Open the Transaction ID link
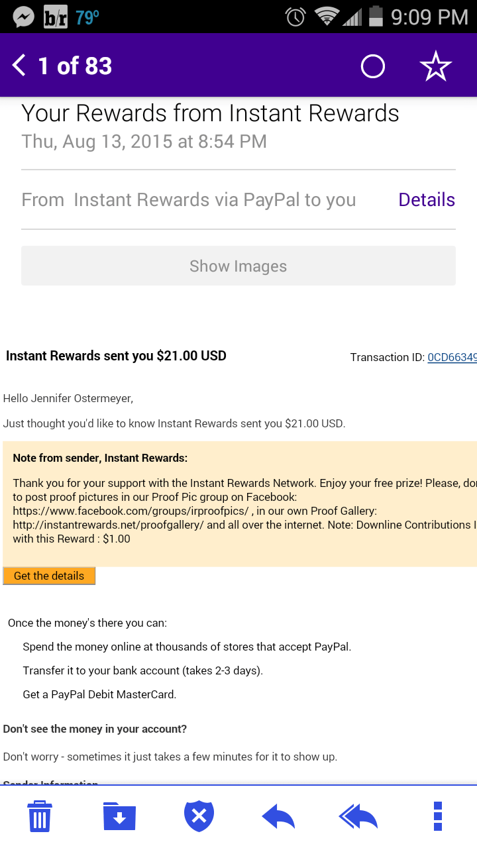The width and height of the screenshot is (477, 848). [x=452, y=357]
